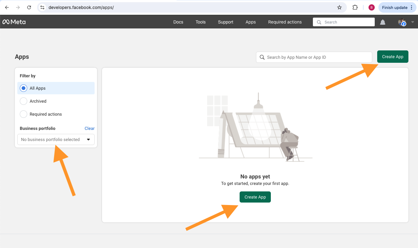Go back using browser back arrow
Image resolution: width=418 pixels, height=248 pixels.
(7, 7)
